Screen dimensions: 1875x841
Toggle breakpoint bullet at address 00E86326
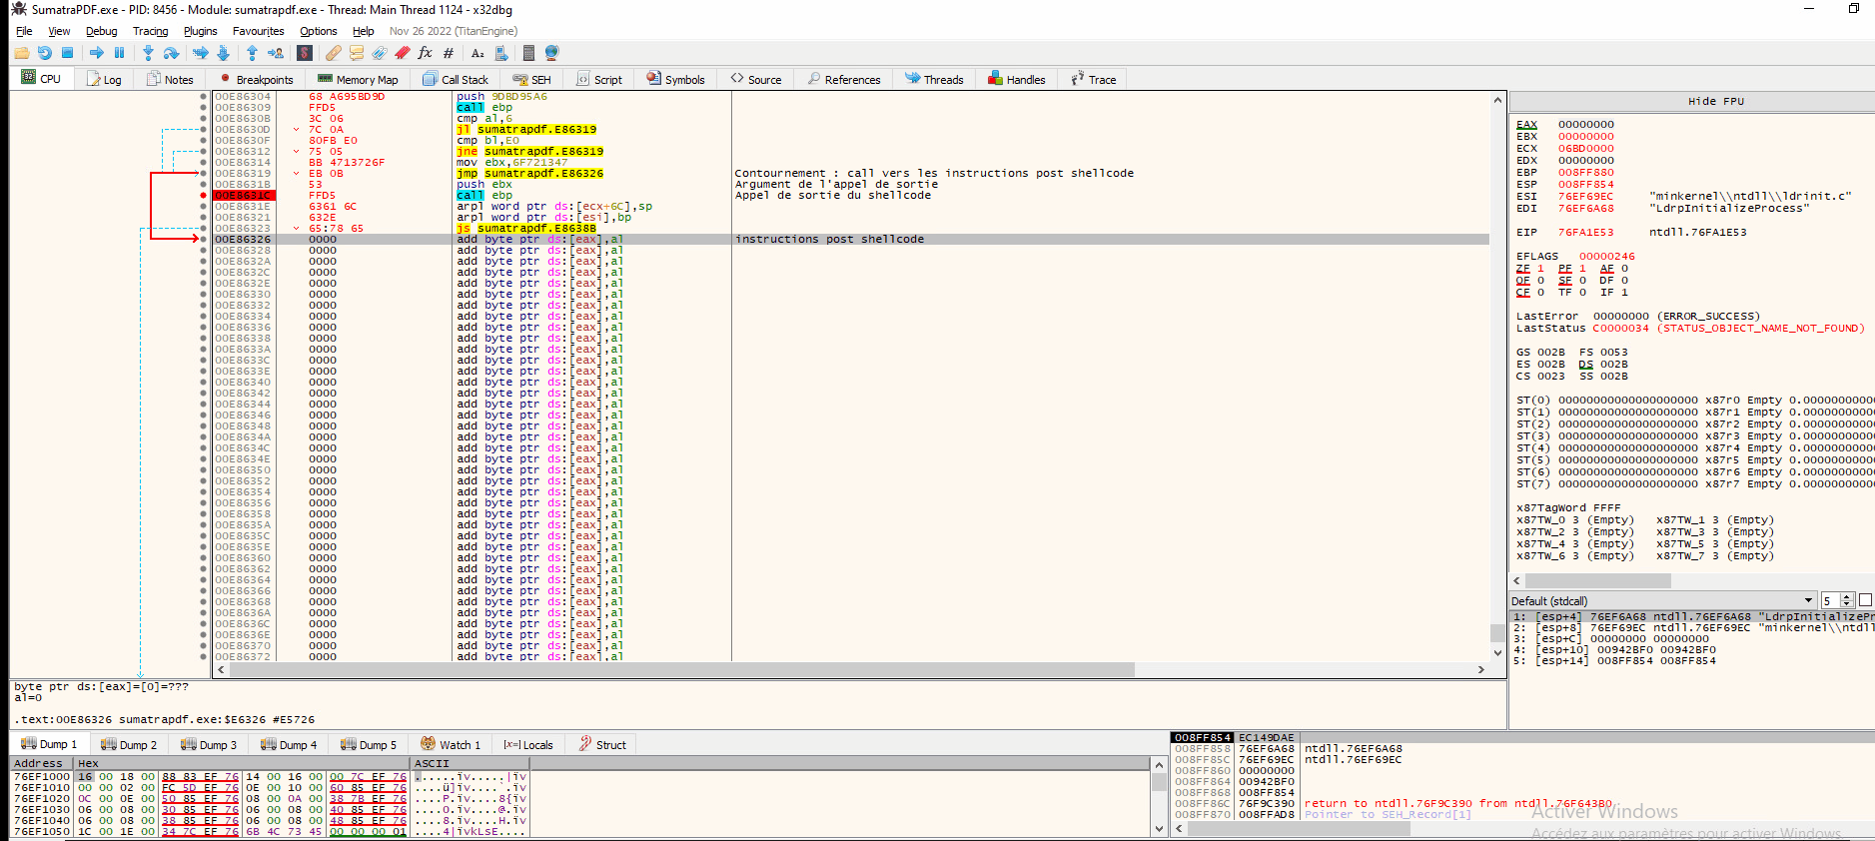coord(204,240)
